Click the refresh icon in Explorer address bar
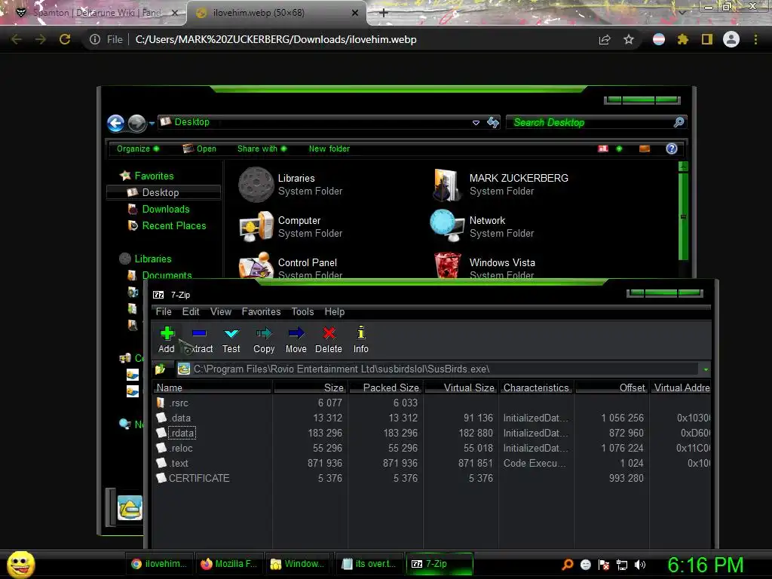The height and width of the screenshot is (579, 772). (493, 122)
